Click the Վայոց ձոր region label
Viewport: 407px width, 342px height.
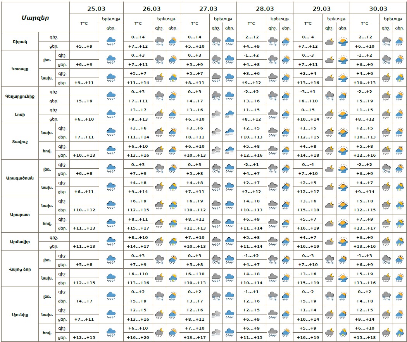[20, 269]
